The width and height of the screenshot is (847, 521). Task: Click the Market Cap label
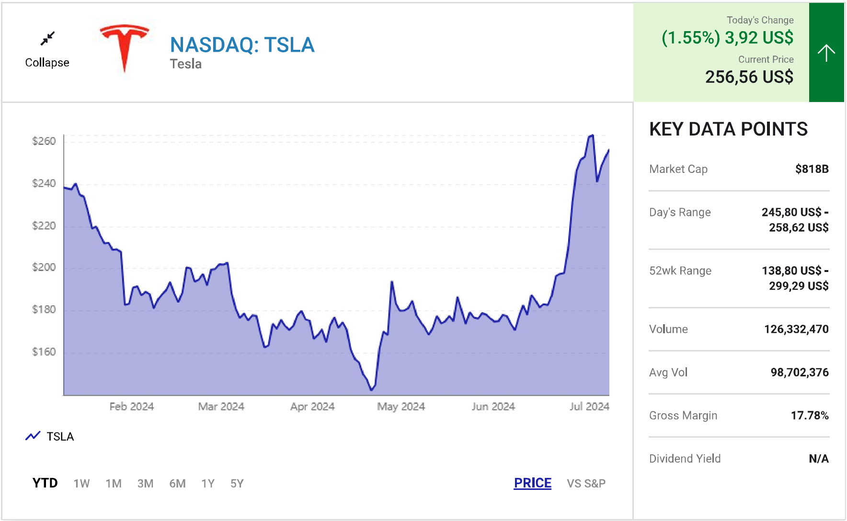(x=678, y=169)
